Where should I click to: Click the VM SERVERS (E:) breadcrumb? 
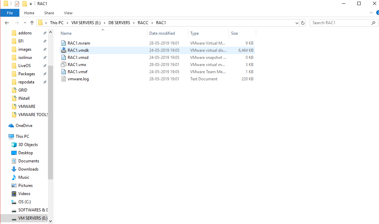pos(86,23)
